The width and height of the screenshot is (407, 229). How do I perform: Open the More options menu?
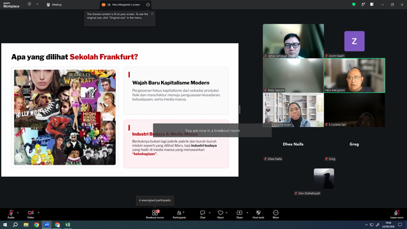275,214
